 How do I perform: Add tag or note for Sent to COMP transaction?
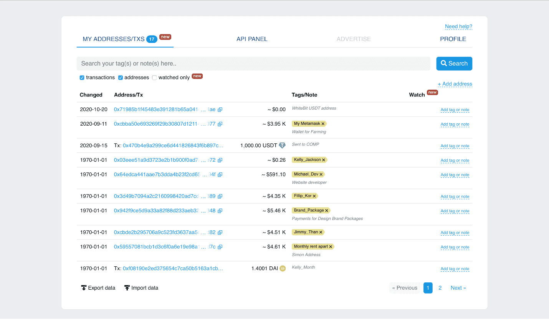click(455, 146)
